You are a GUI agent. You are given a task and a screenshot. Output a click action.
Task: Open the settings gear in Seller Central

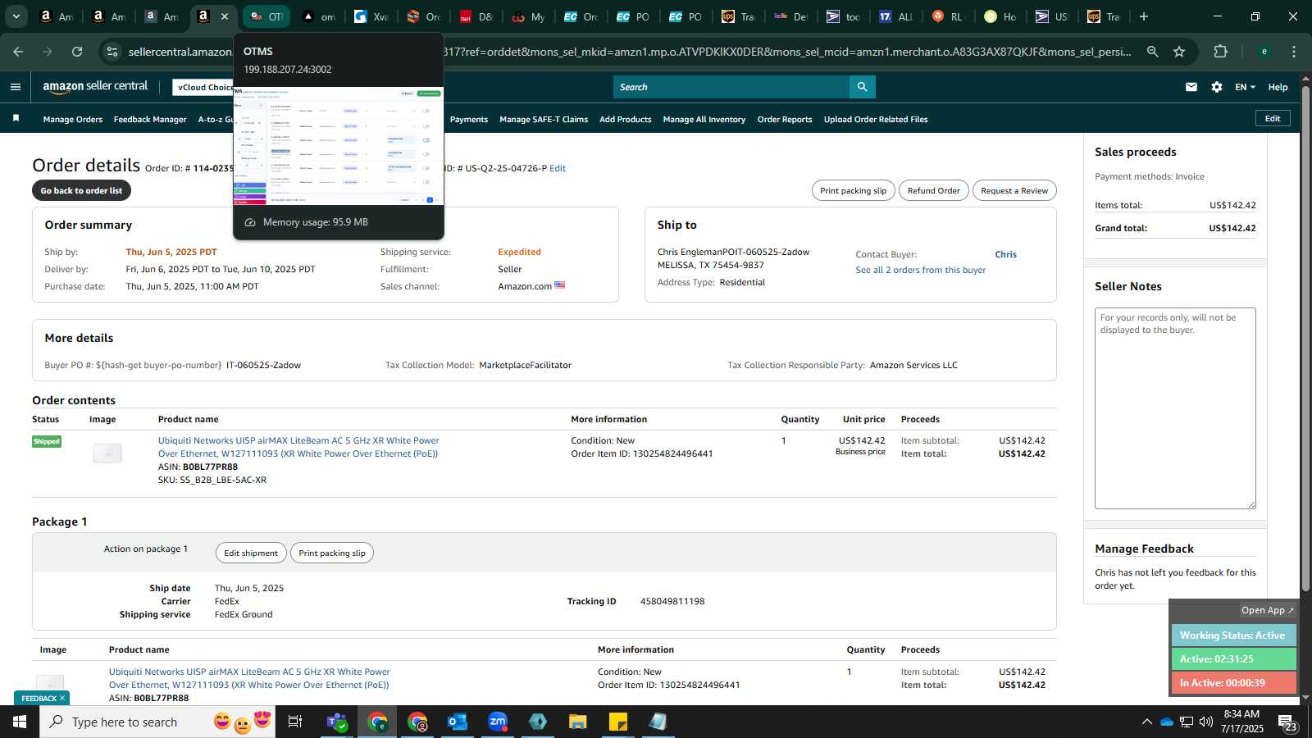1217,87
